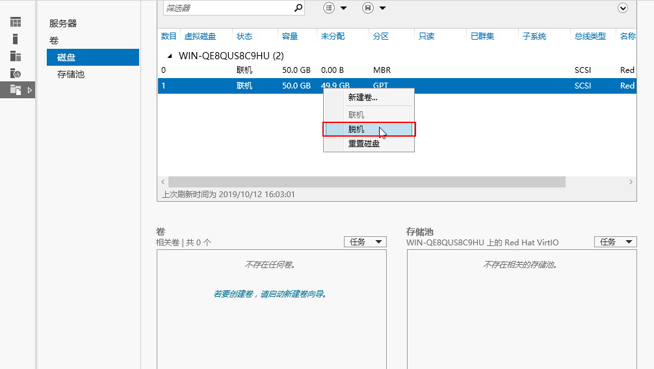Image resolution: width=654 pixels, height=369 pixels.
Task: Open the Dashboard icon in the sidebar
Action: tap(16, 21)
